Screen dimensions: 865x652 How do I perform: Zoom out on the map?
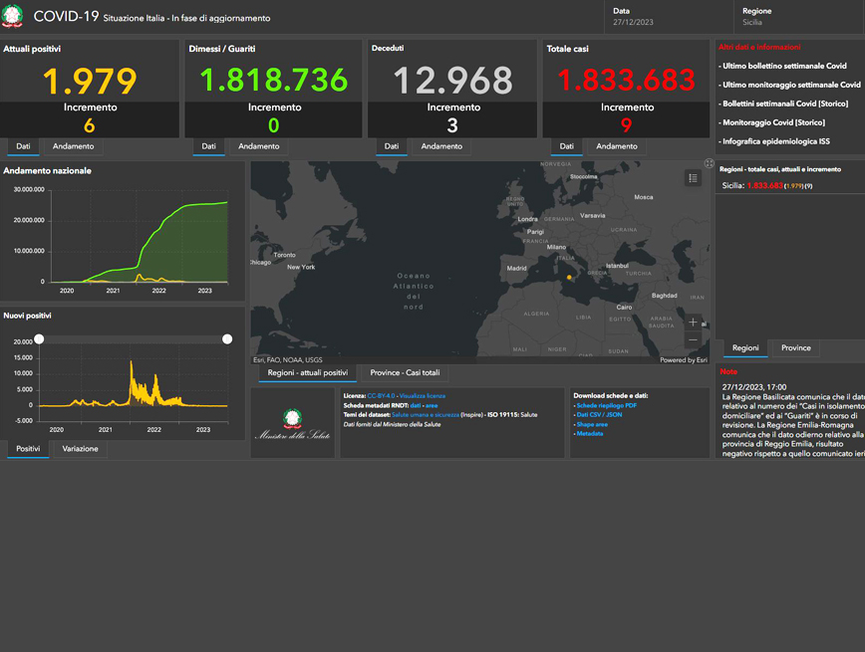click(693, 340)
